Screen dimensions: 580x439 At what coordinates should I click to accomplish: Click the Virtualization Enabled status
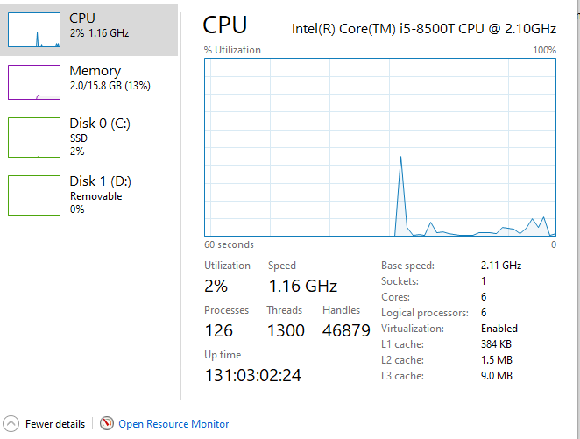coord(499,329)
